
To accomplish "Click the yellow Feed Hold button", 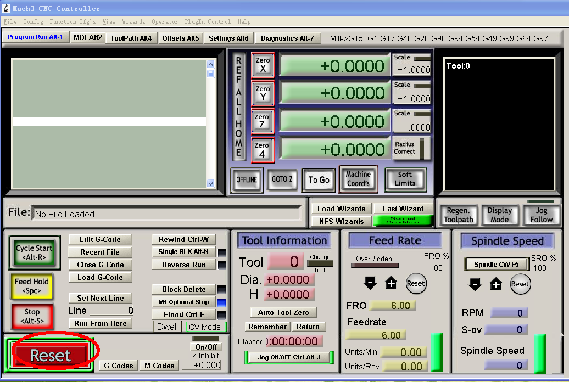I will coord(31,286).
